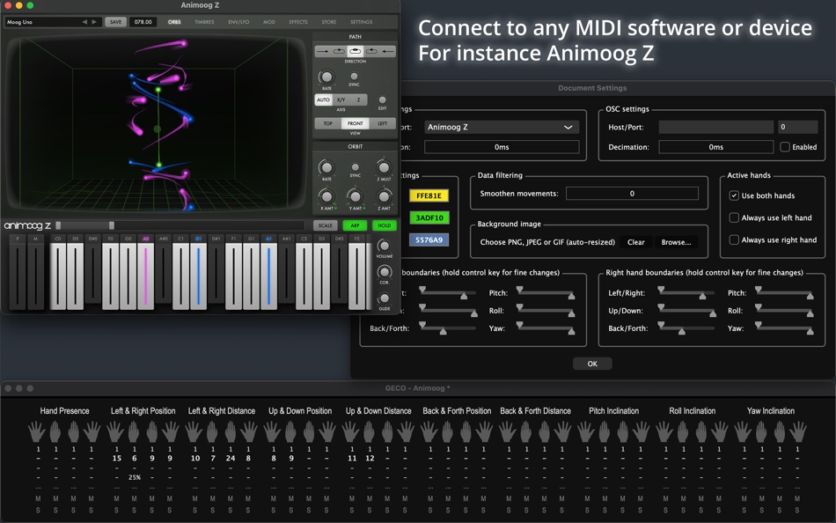Toggle the PATH Sync button
This screenshot has width=836, height=523.
point(354,77)
